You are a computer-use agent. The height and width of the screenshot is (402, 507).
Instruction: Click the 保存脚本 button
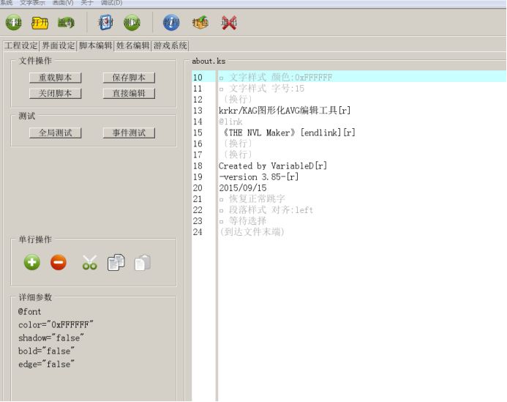coord(129,78)
